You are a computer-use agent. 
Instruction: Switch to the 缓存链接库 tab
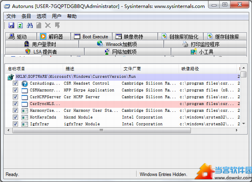225,37
